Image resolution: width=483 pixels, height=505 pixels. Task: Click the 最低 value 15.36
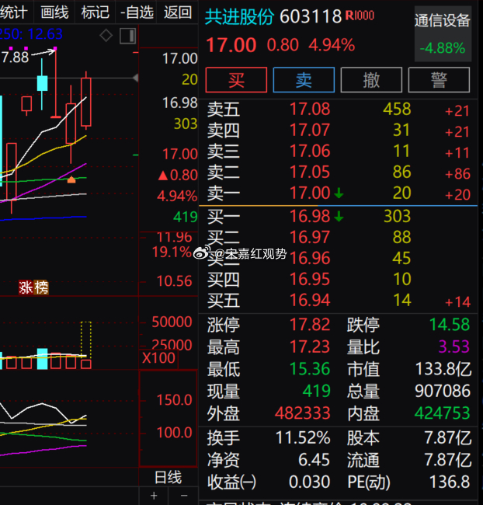tap(310, 369)
